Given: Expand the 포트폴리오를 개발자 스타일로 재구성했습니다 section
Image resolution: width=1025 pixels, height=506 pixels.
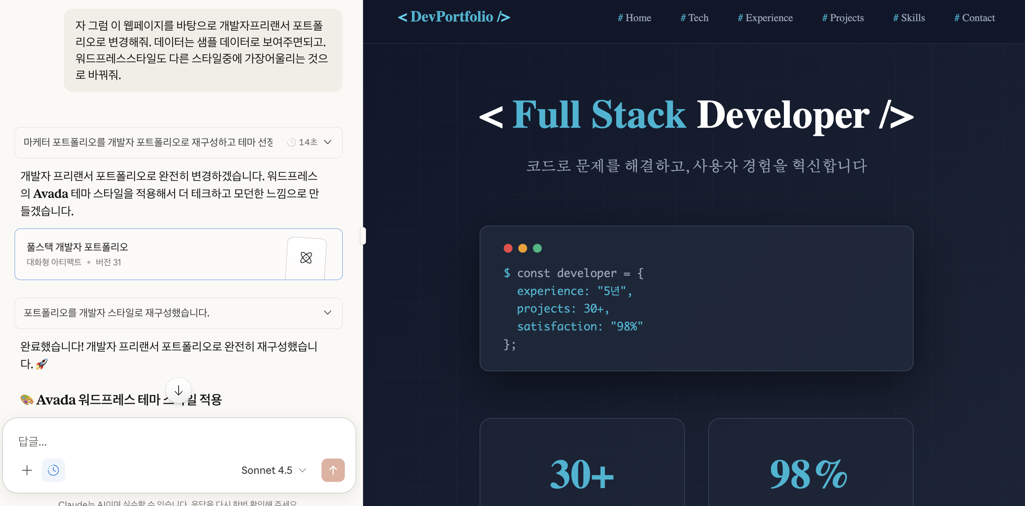Looking at the screenshot, I should tap(327, 312).
